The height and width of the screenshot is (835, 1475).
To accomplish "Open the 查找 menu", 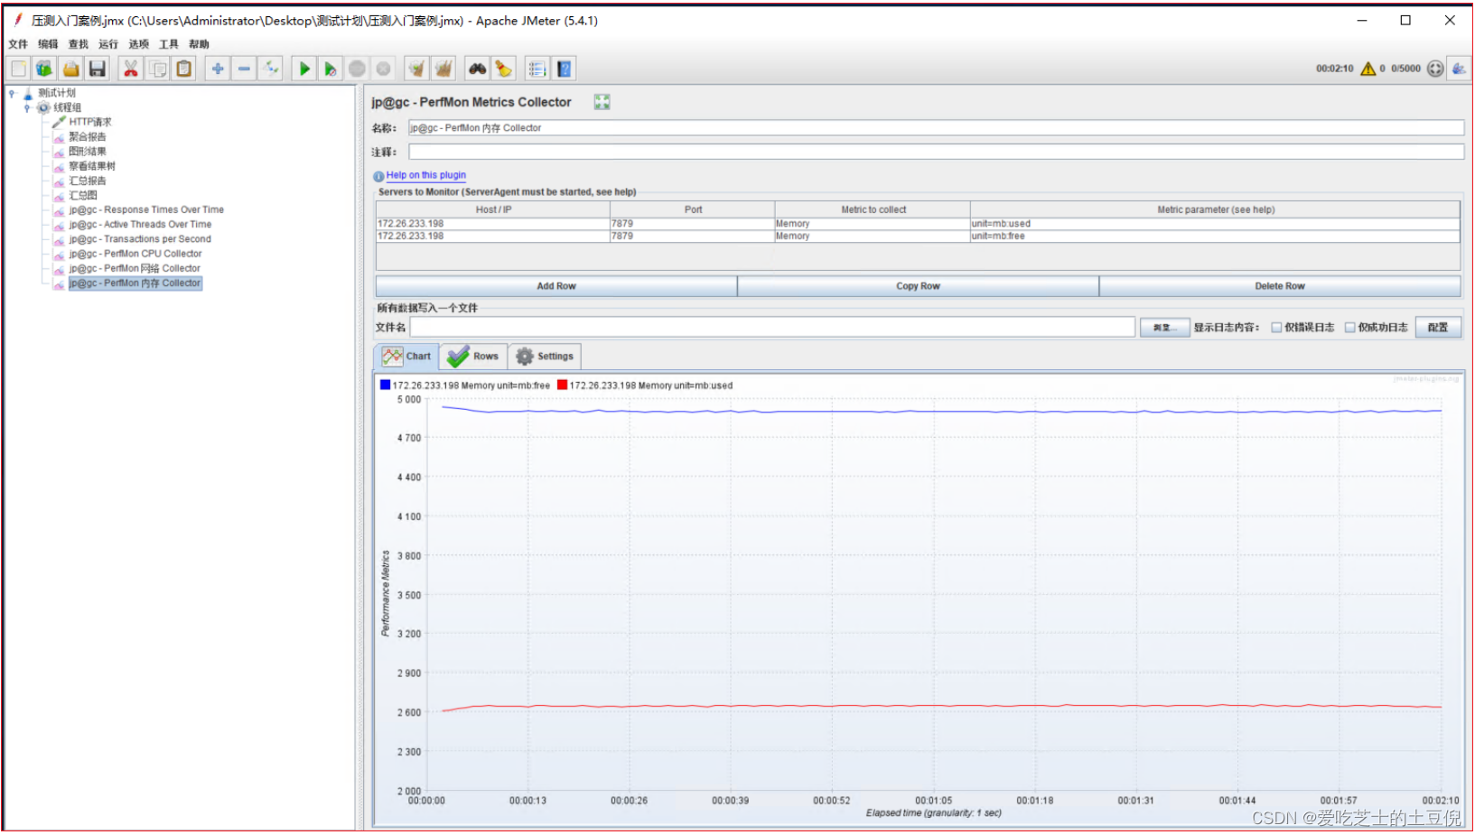I will pyautogui.click(x=79, y=44).
